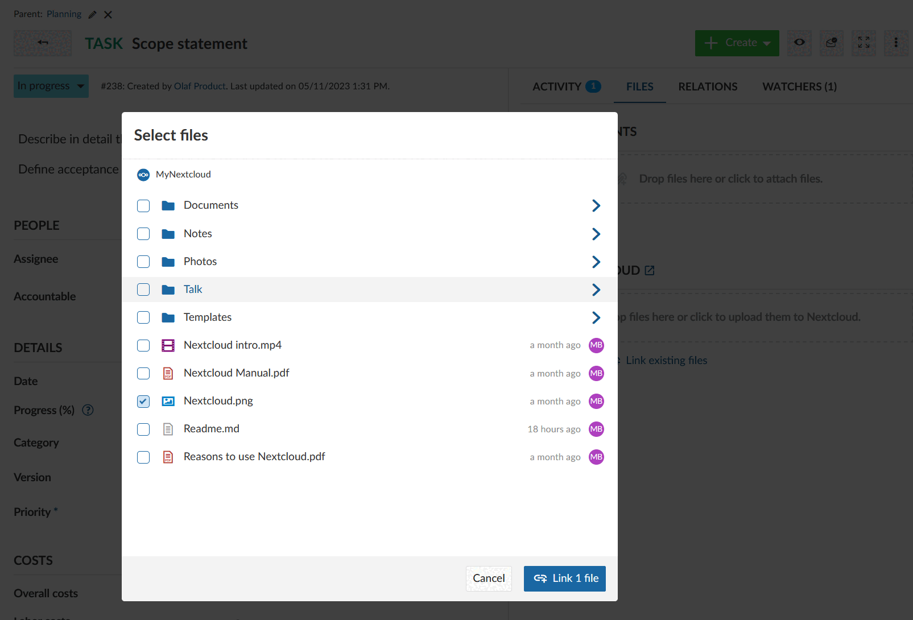Viewport: 913px width, 620px height.
Task: Click the watch eye icon in the toolbar
Action: click(799, 43)
